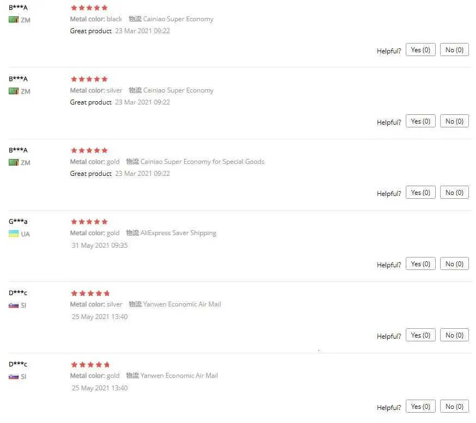Click the stars on D***c's silver review
476x423 pixels.
[90, 293]
